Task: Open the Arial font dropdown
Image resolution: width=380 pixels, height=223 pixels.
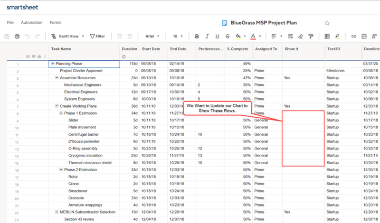Action: pos(152,37)
